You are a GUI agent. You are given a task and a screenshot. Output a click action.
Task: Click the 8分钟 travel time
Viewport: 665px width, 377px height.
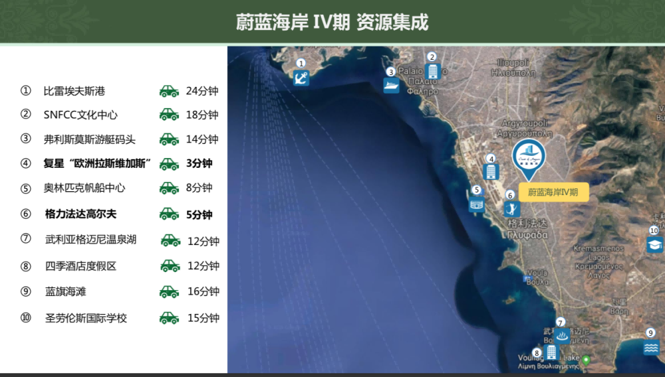(x=199, y=188)
